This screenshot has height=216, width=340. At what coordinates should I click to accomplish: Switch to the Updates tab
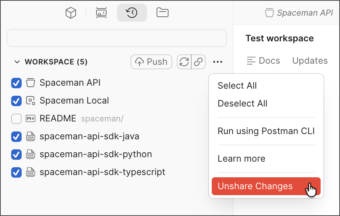pos(310,61)
